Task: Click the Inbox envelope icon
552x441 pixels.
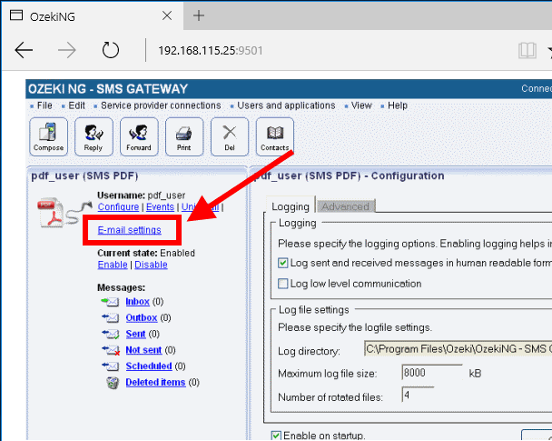Action: (x=110, y=302)
